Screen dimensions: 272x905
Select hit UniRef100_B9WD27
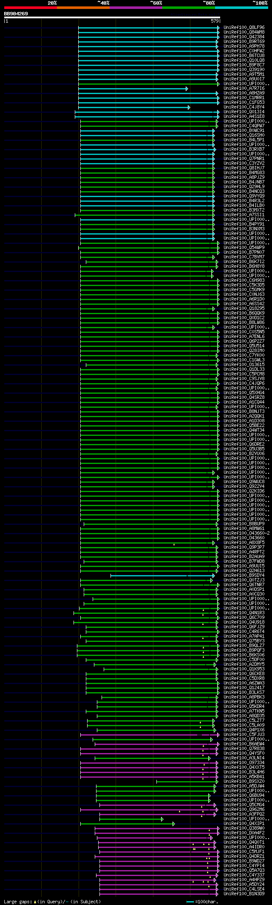[244, 861]
